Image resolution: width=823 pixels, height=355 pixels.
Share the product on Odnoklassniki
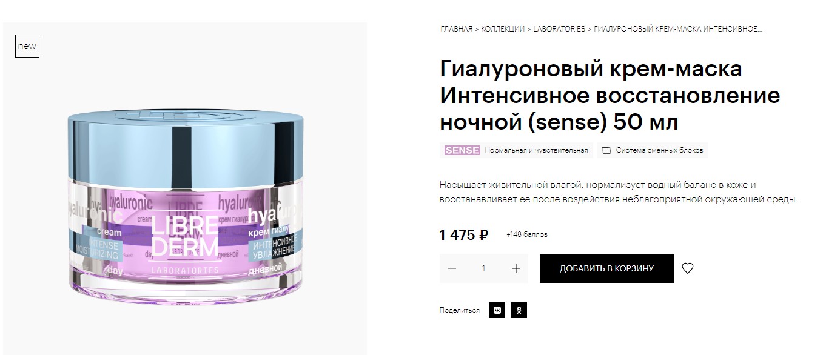coord(519,310)
